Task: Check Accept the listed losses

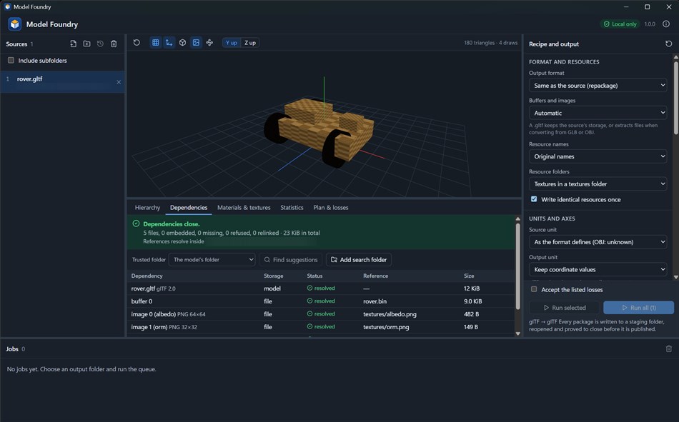Action: (534, 289)
